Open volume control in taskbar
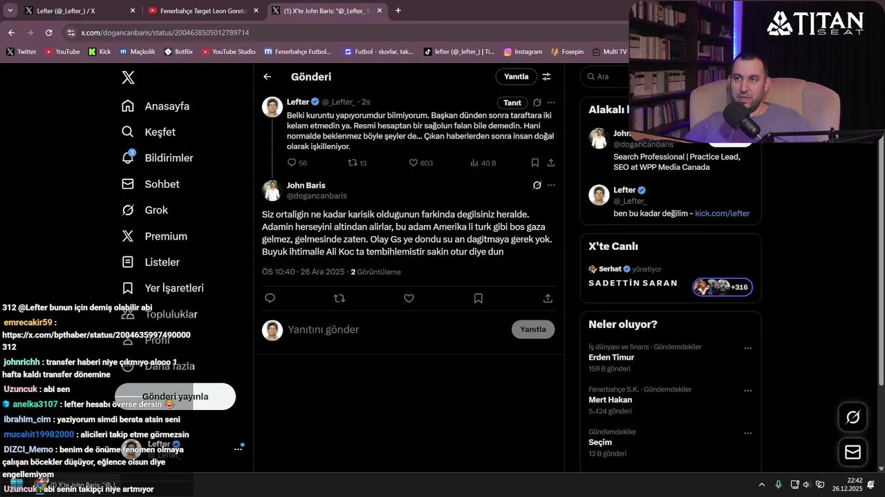The image size is (885, 497). 807,485
